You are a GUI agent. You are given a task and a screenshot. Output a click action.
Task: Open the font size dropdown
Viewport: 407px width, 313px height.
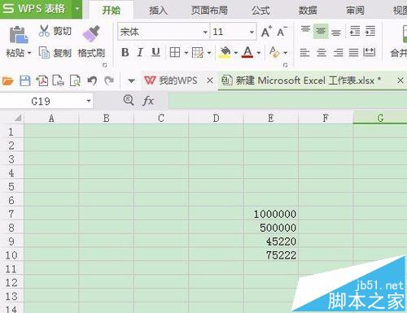pyautogui.click(x=252, y=32)
